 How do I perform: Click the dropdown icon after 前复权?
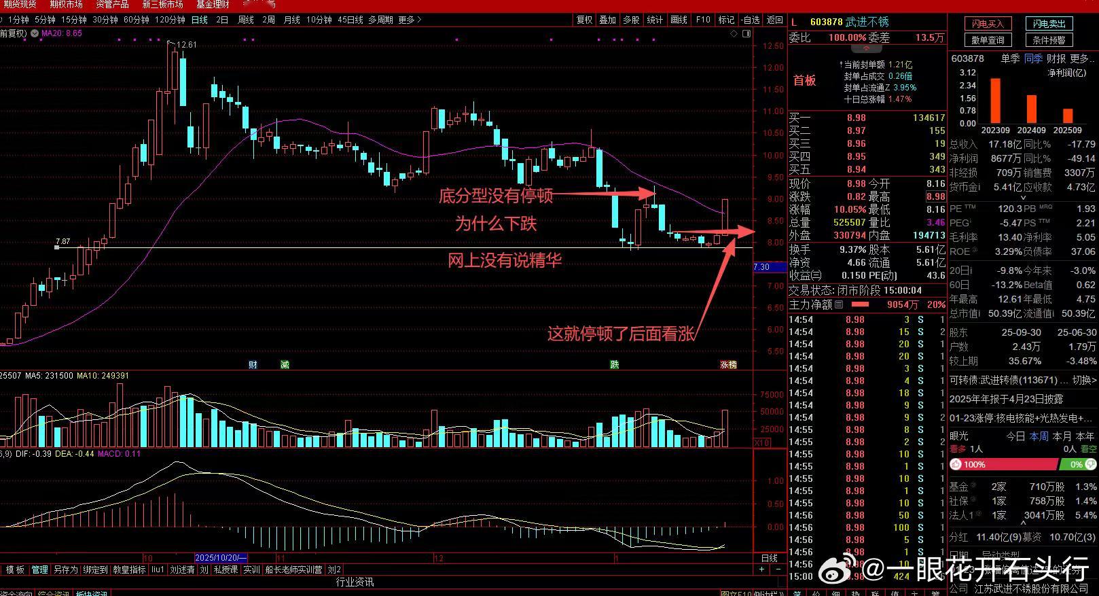33,33
